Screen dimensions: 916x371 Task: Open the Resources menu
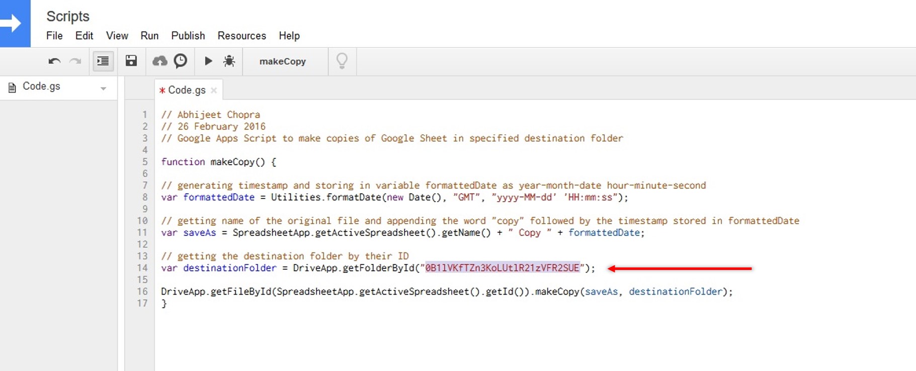[x=241, y=36]
